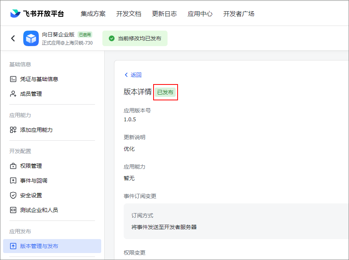Click the 安全设置 shield icon
The image size is (349, 260).
(x=13, y=195)
